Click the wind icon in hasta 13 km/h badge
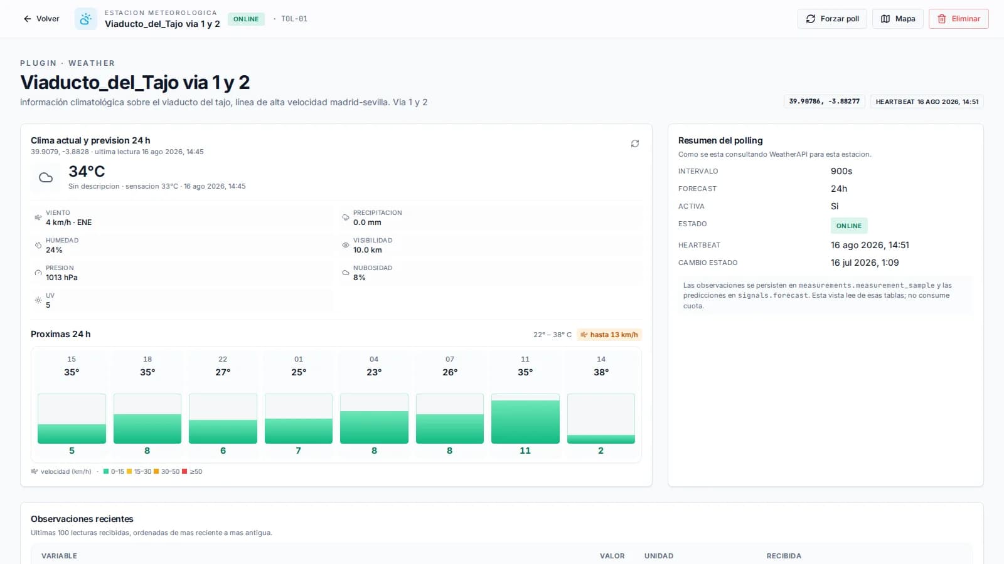This screenshot has height=564, width=1004. pyautogui.click(x=584, y=335)
